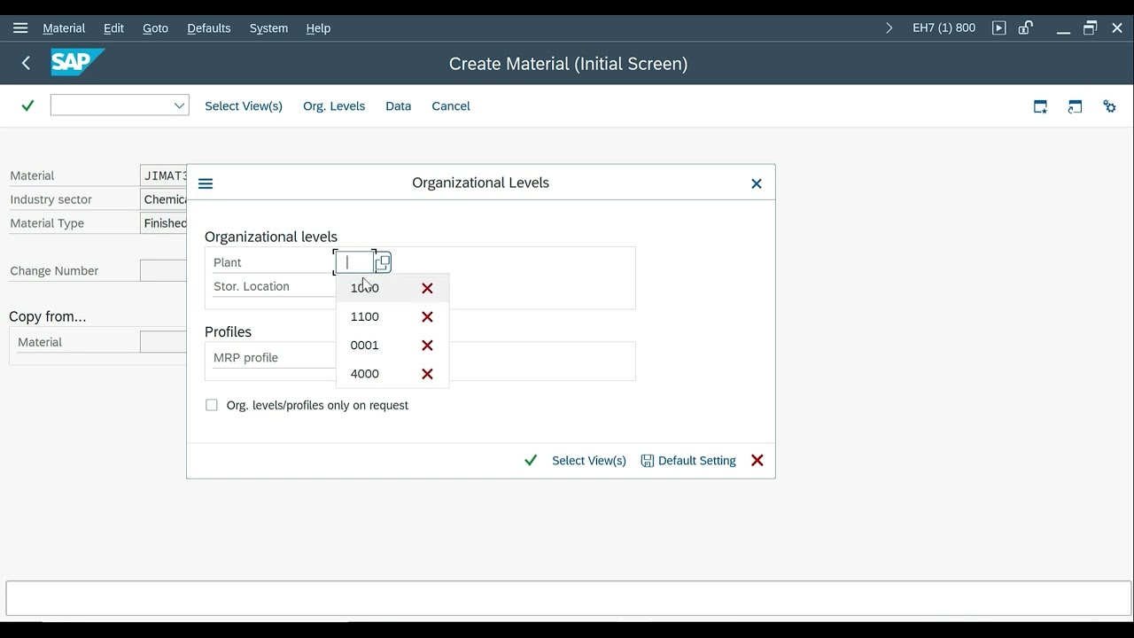This screenshot has width=1134, height=638.
Task: Close the Organizational Levels dialog
Action: (756, 183)
